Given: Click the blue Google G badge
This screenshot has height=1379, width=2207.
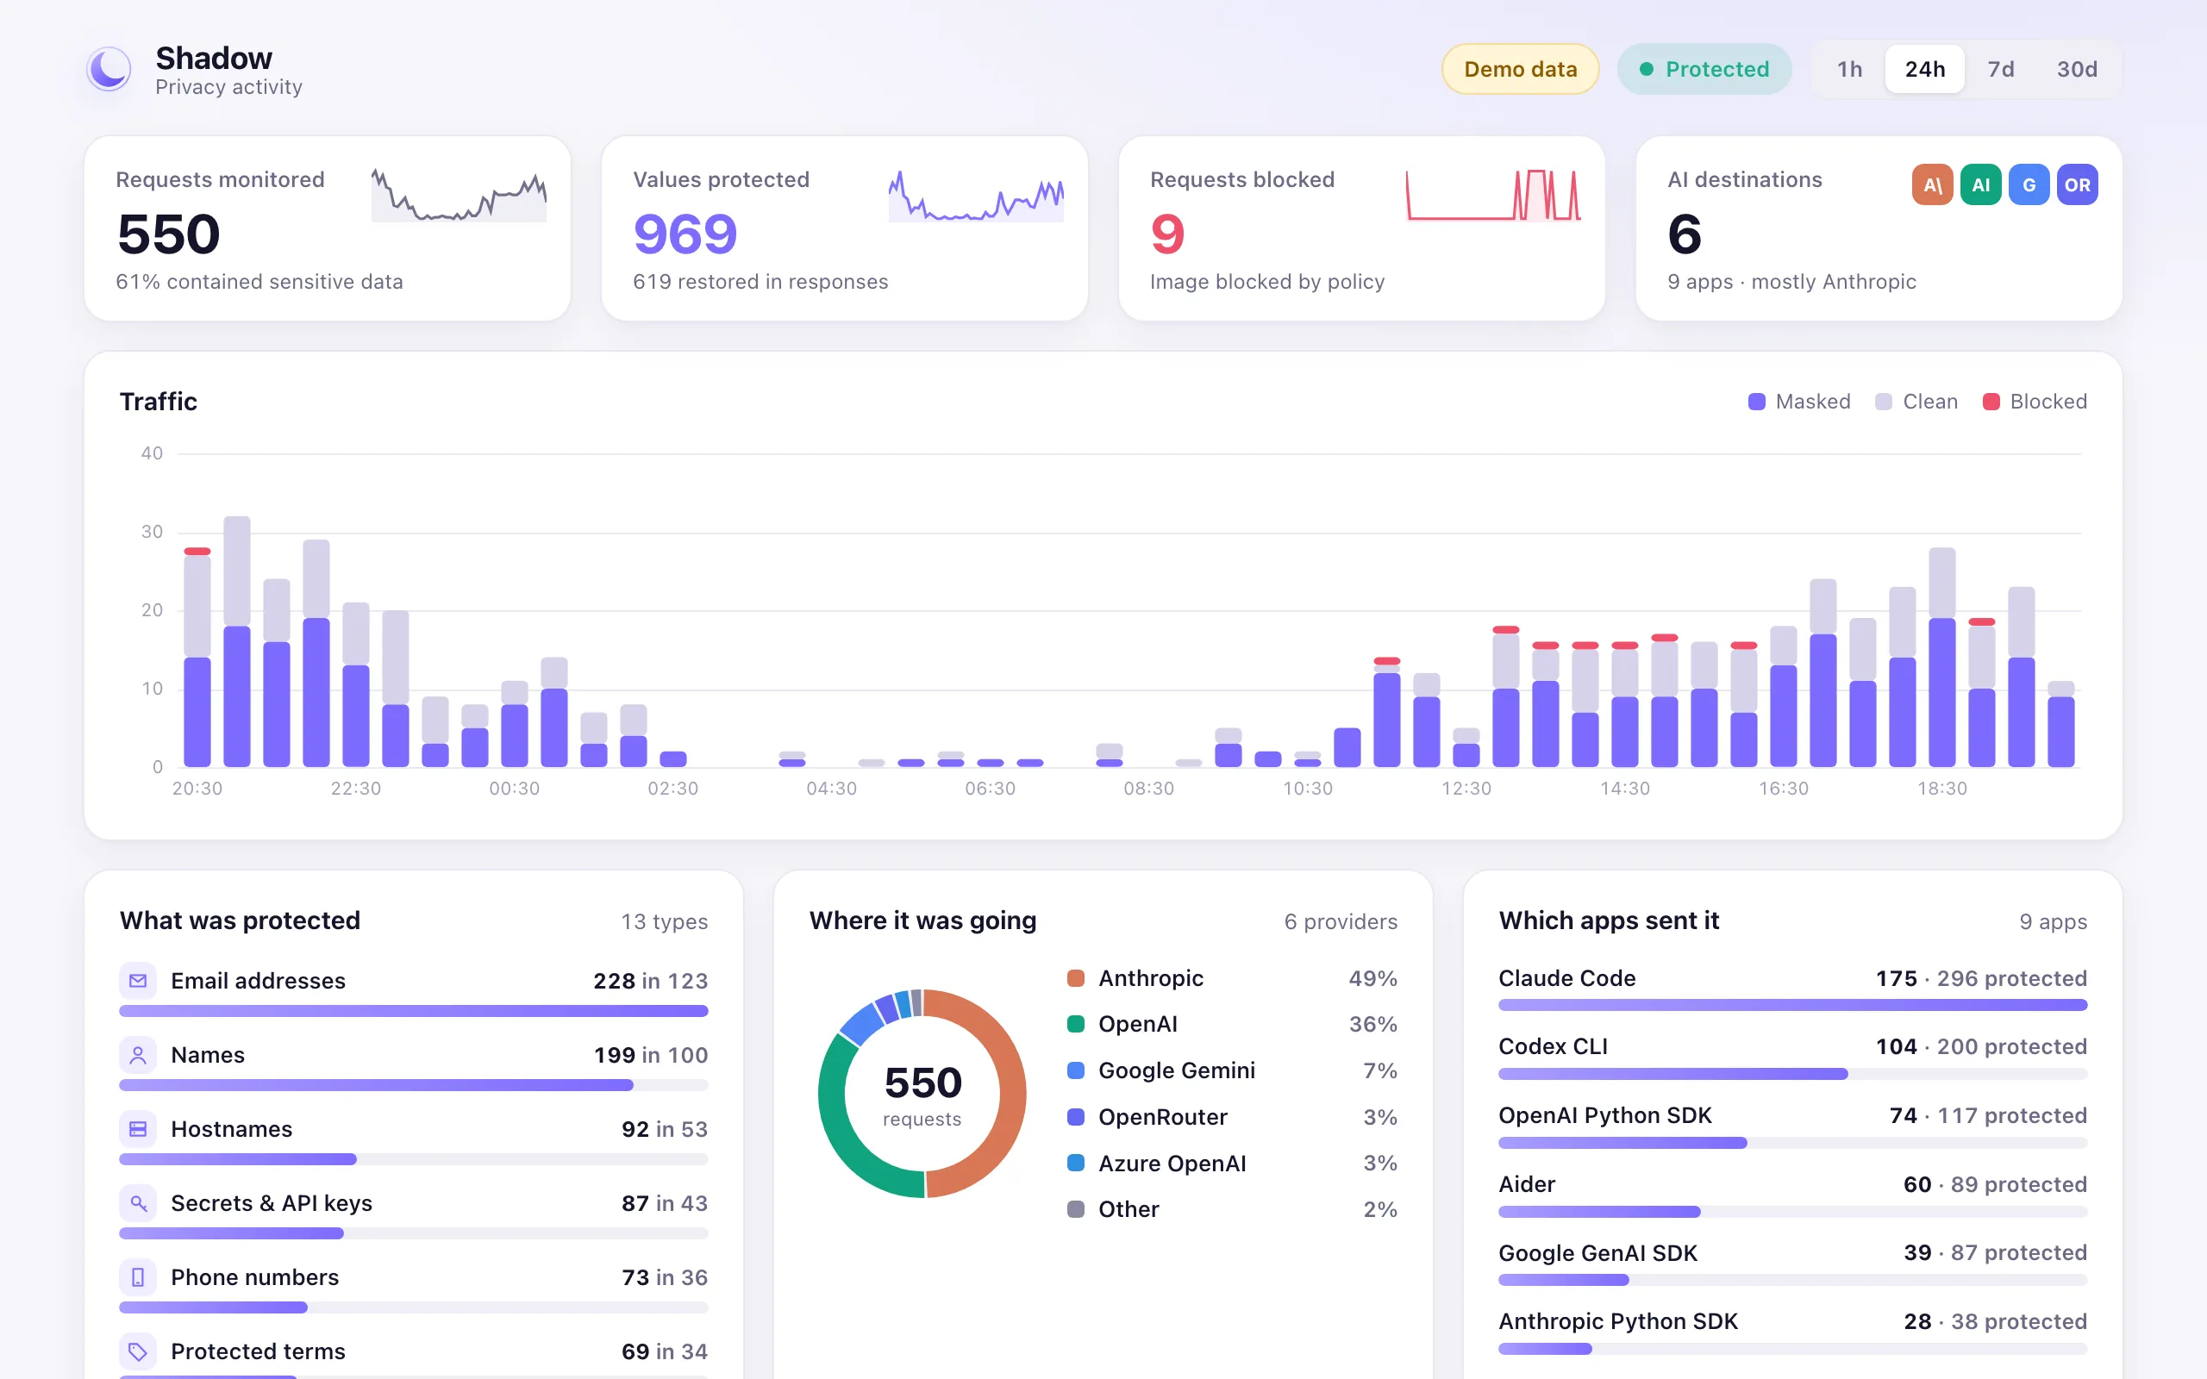Looking at the screenshot, I should point(2029,185).
